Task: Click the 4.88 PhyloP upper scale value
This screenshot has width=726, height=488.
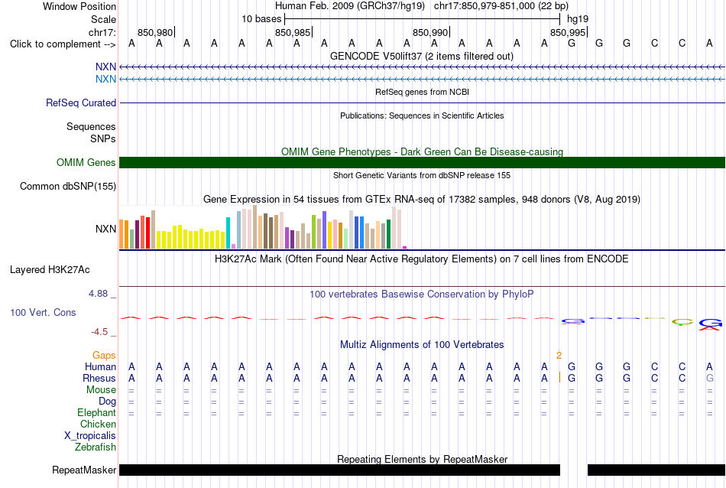Action: coord(98,294)
